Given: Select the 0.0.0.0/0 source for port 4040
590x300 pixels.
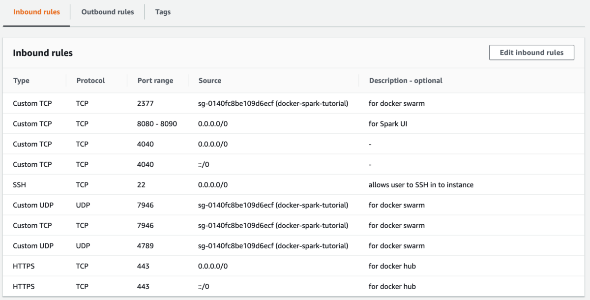Looking at the screenshot, I should (x=213, y=144).
